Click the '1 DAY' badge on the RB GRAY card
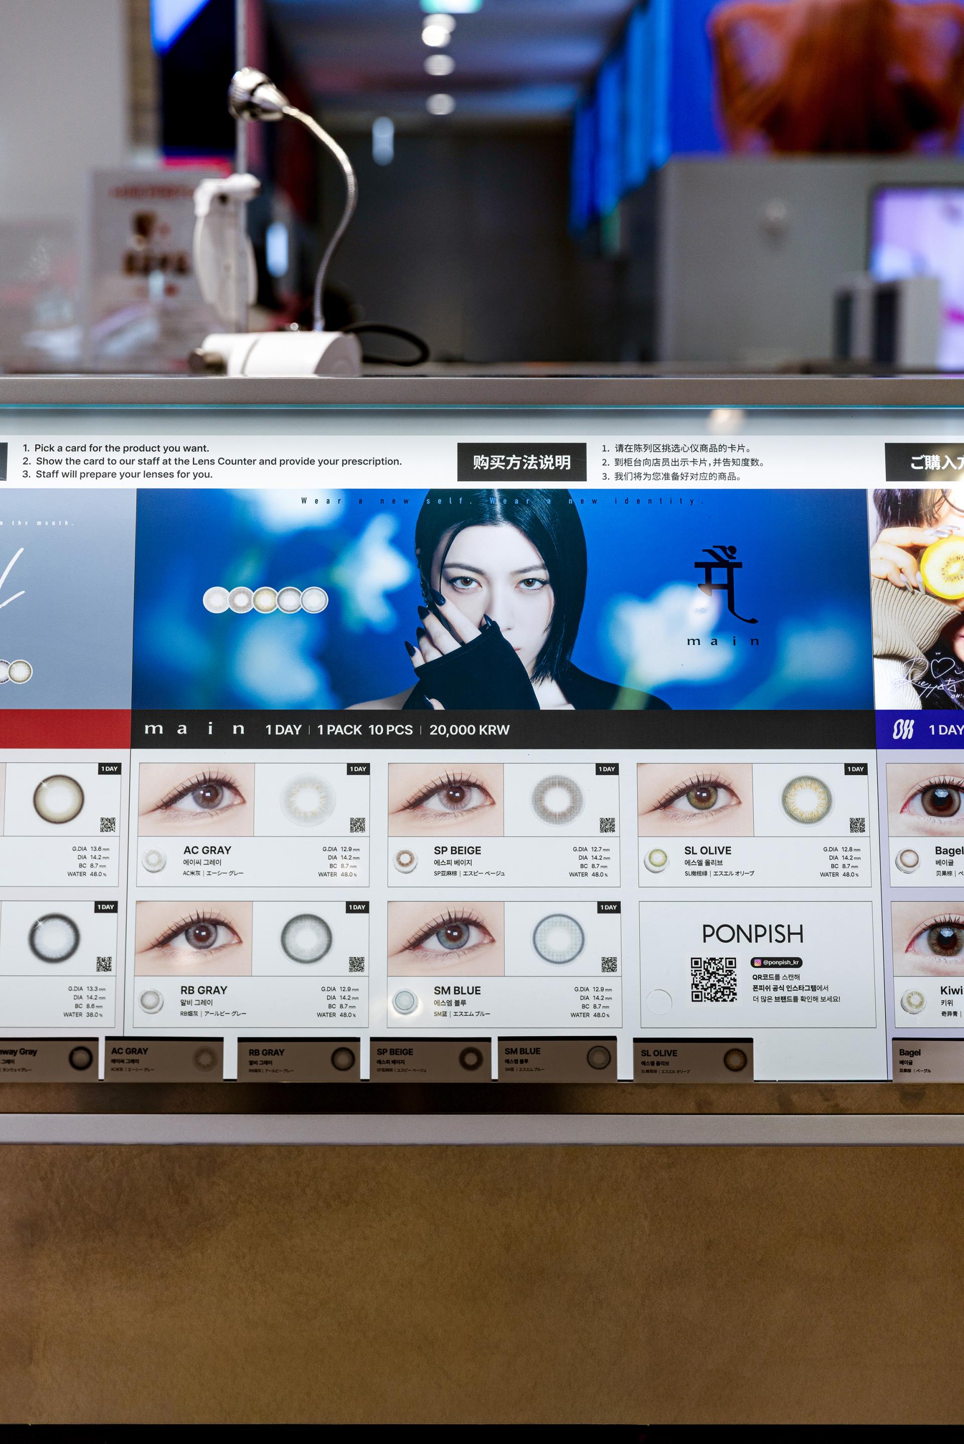The height and width of the screenshot is (1444, 964). click(x=357, y=907)
